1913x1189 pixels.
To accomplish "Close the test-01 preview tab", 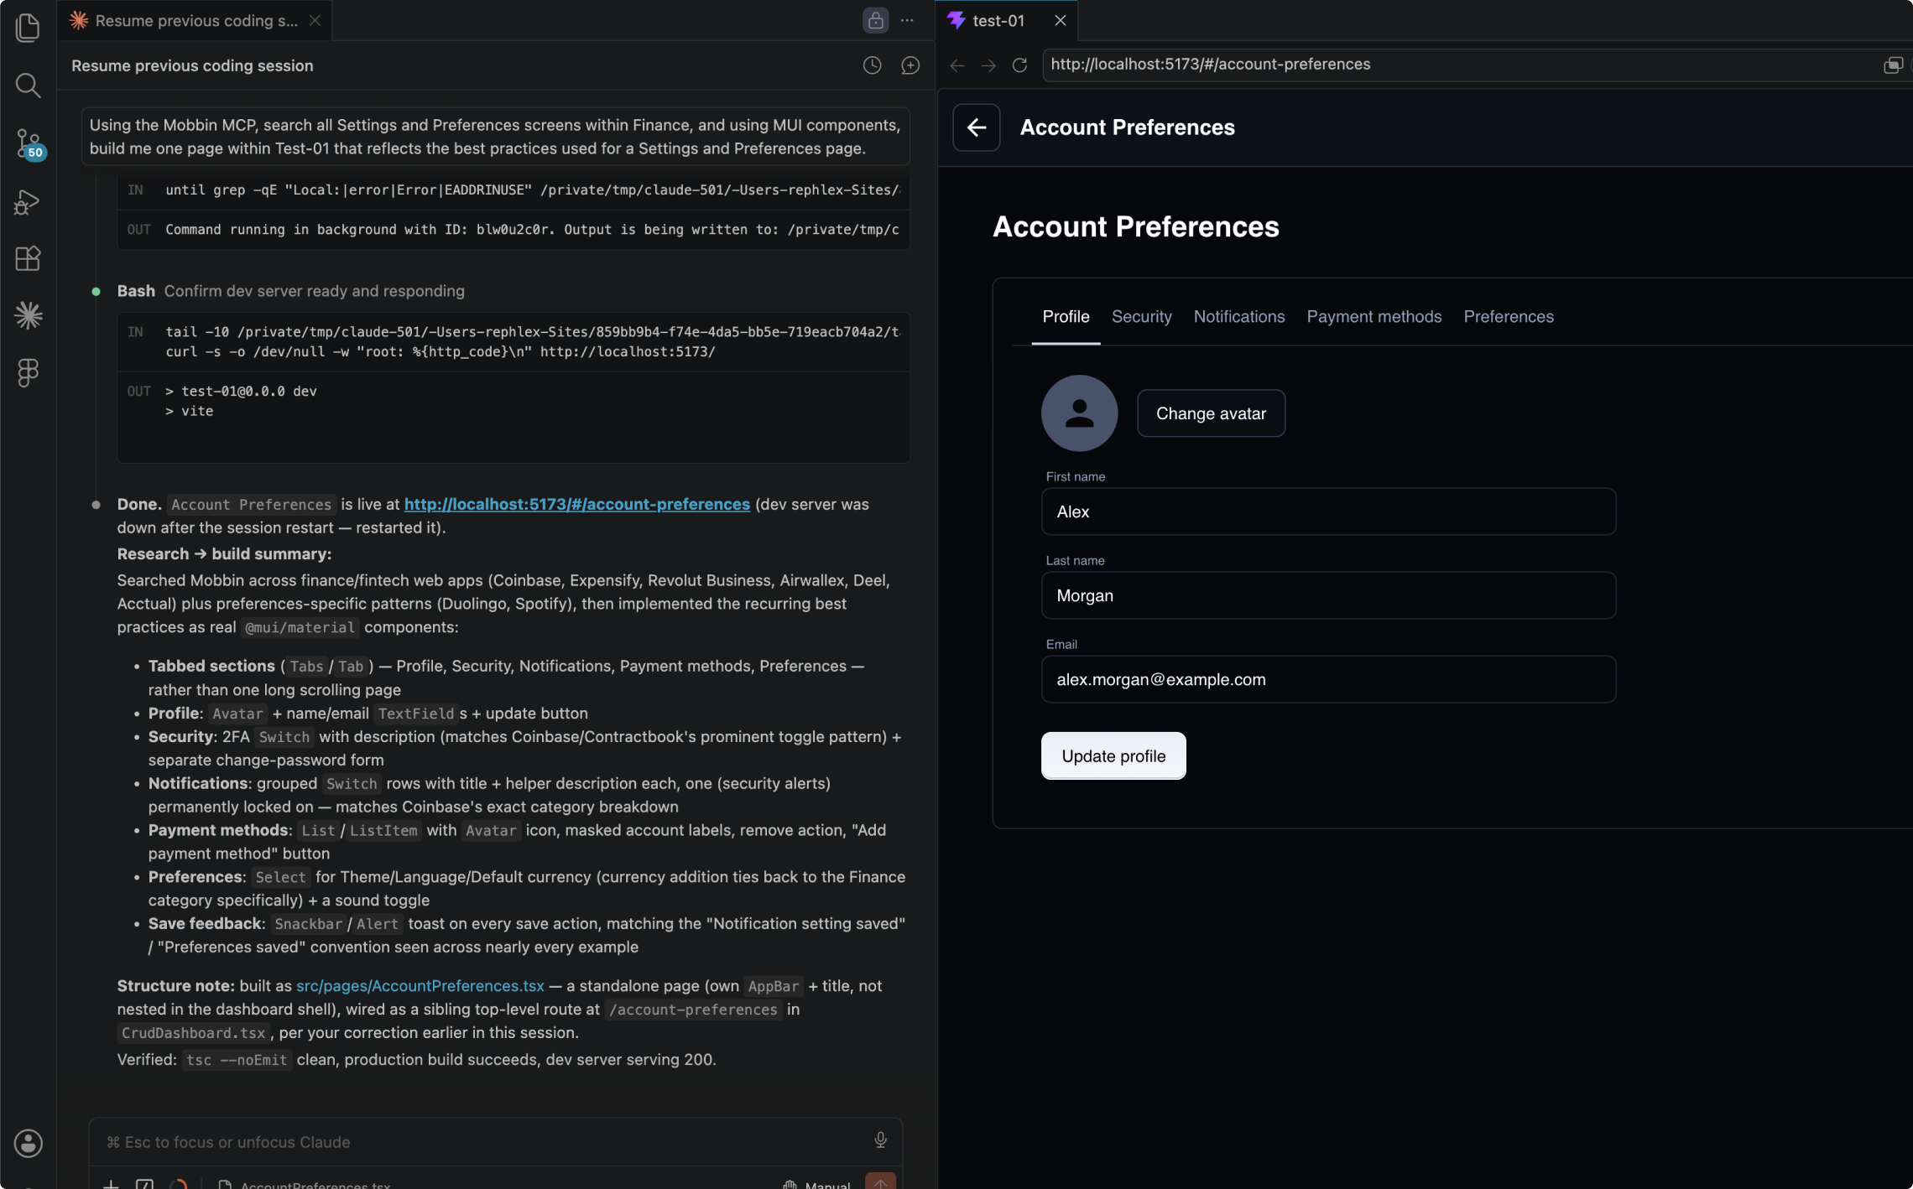I will pos(1061,20).
